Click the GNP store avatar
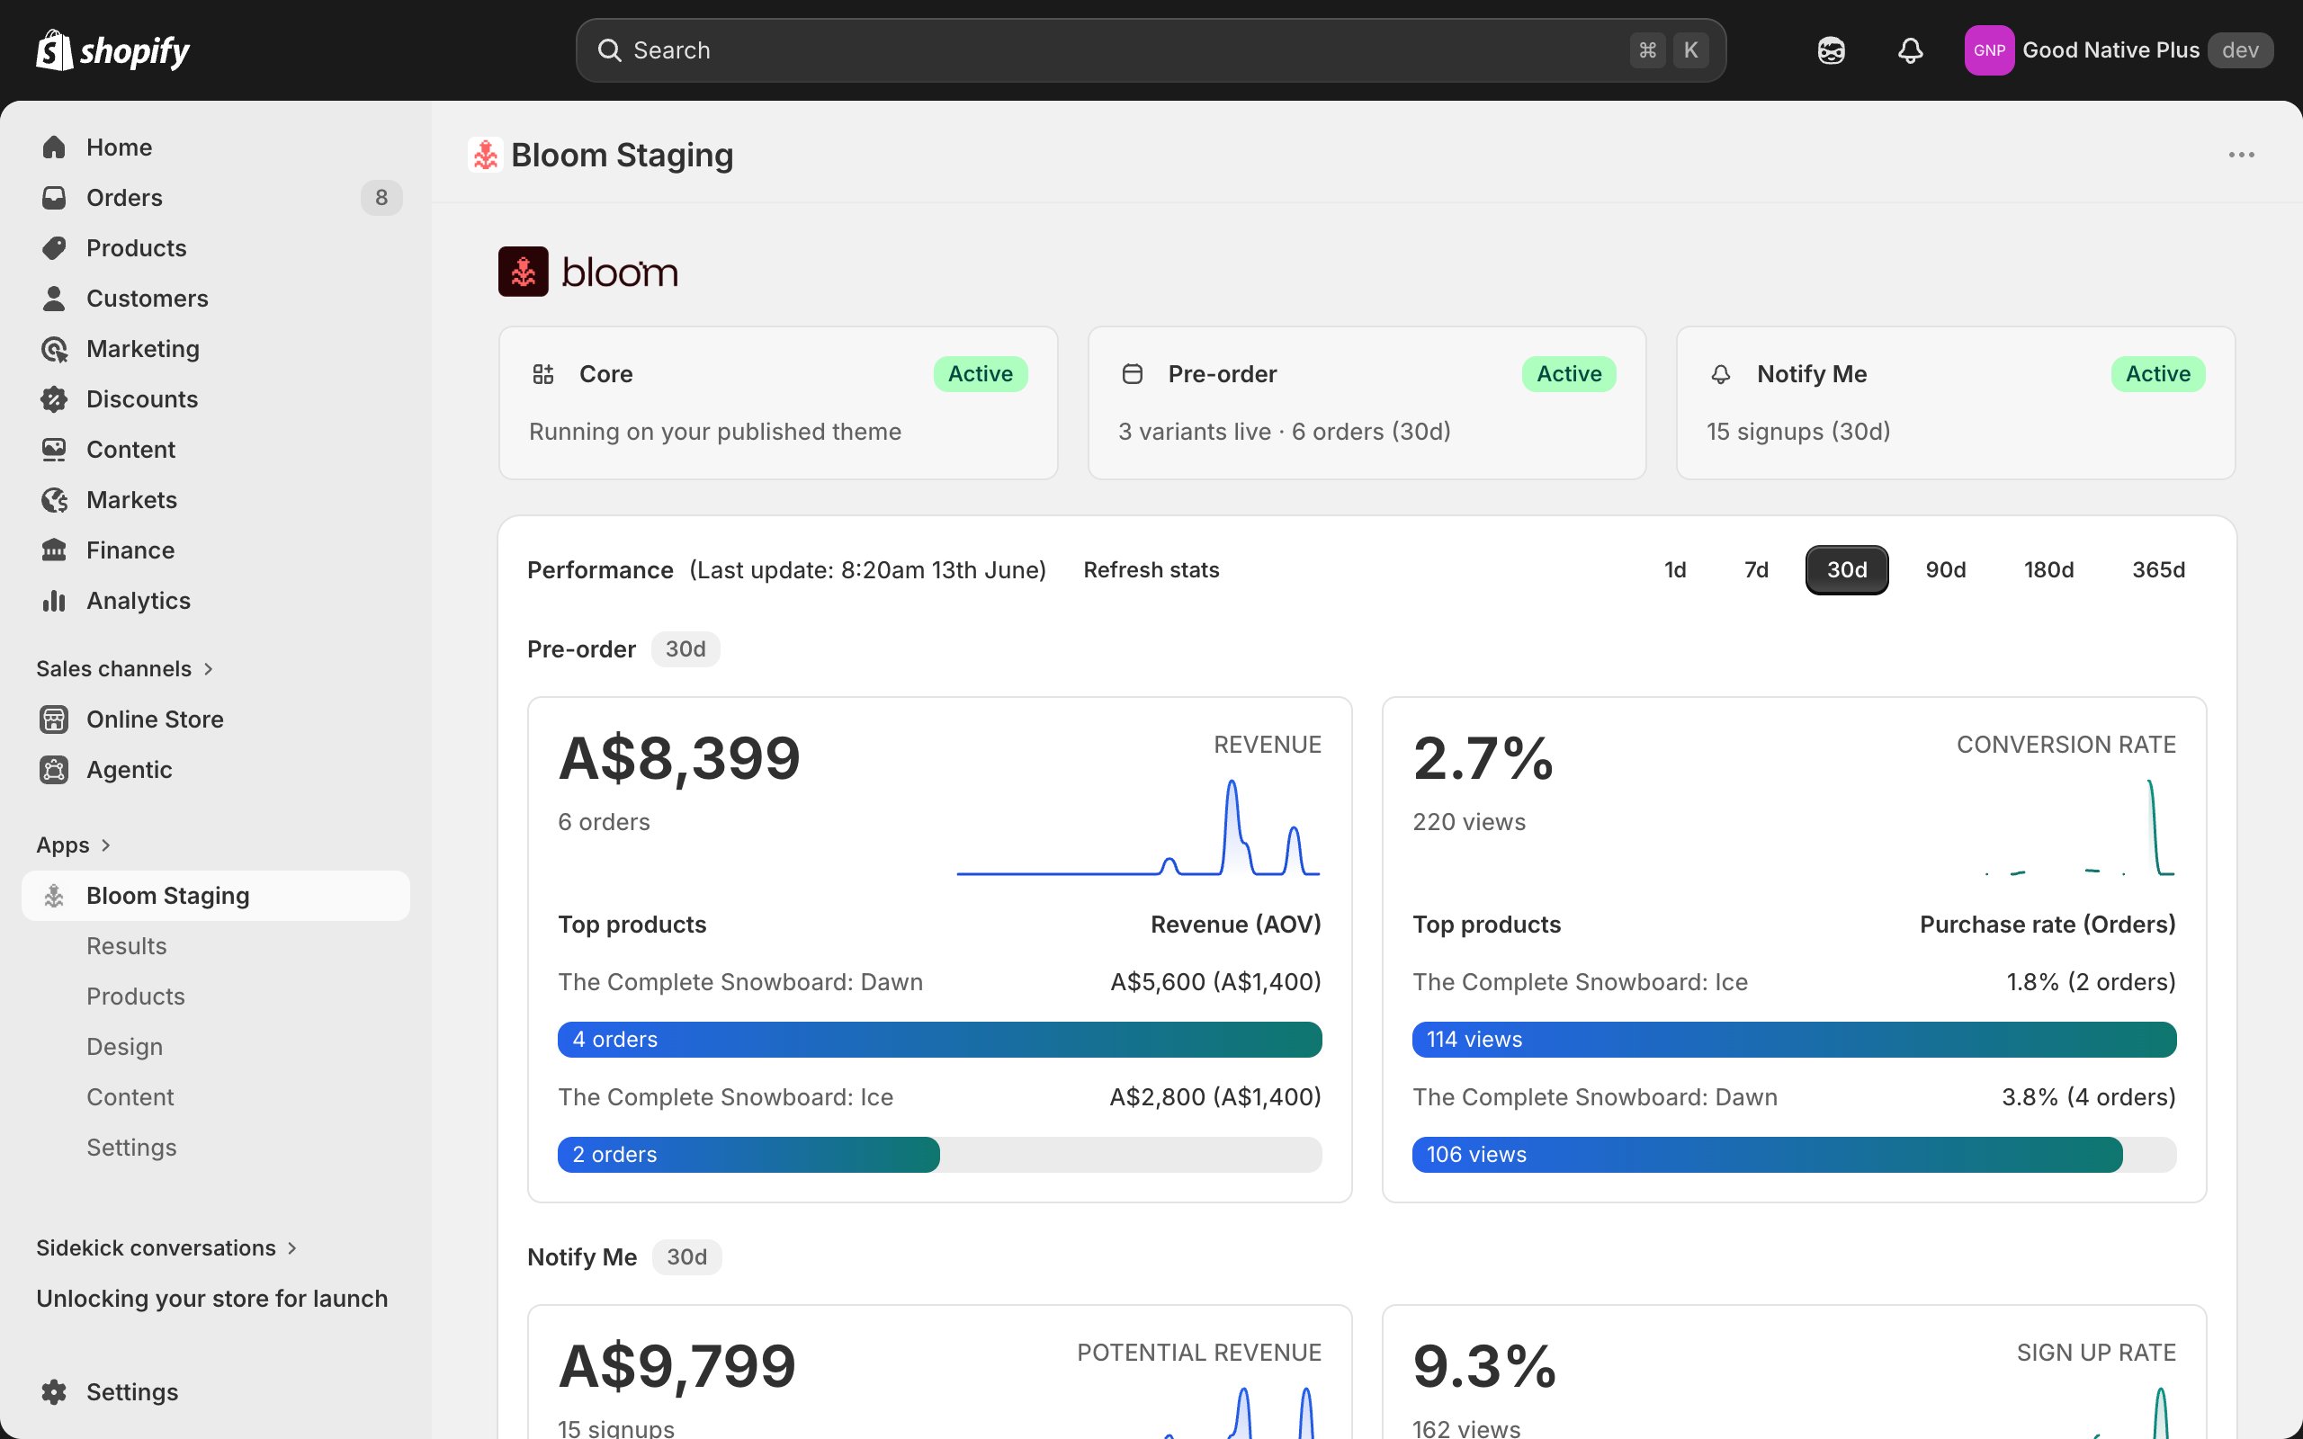Viewport: 2303px width, 1439px height. pos(1989,50)
